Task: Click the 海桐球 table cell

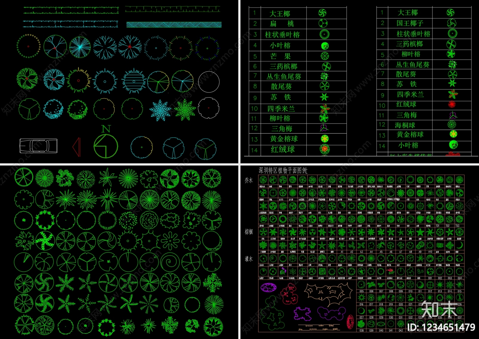Action: 410,125
